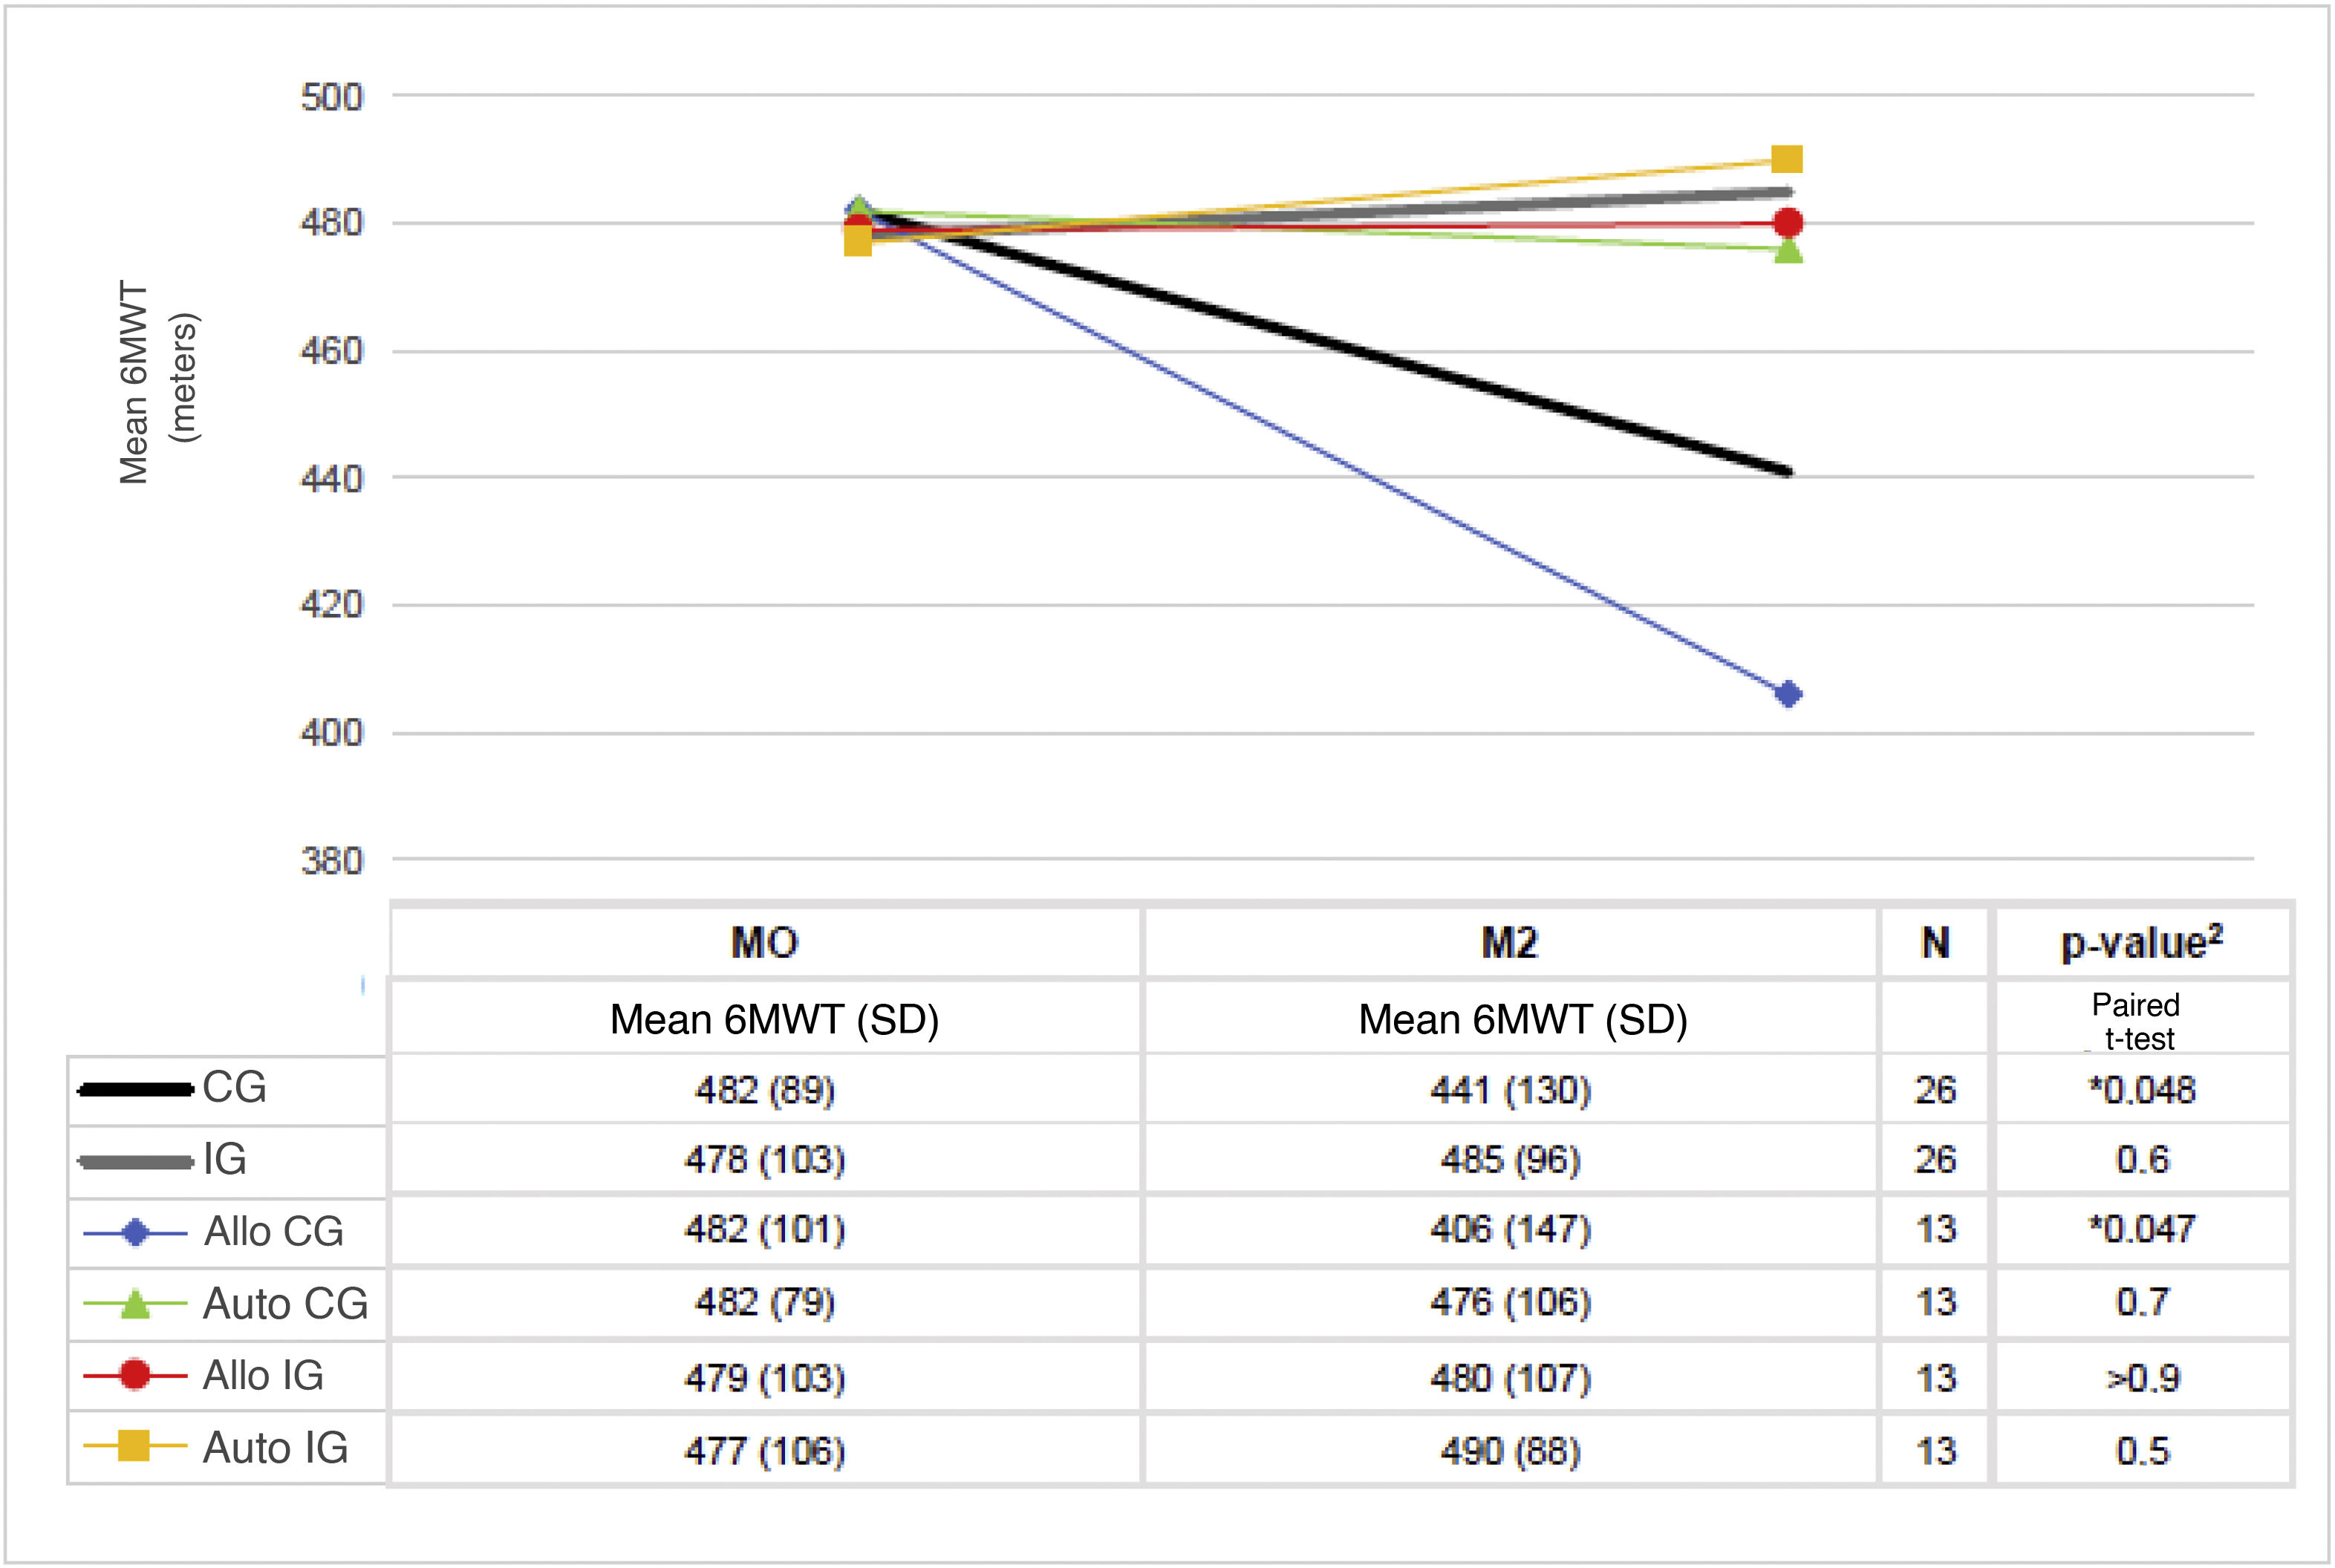The width and height of the screenshot is (2335, 1568).
Task: Click the green triangle legend marker for Auto CG
Action: pyautogui.click(x=135, y=1305)
